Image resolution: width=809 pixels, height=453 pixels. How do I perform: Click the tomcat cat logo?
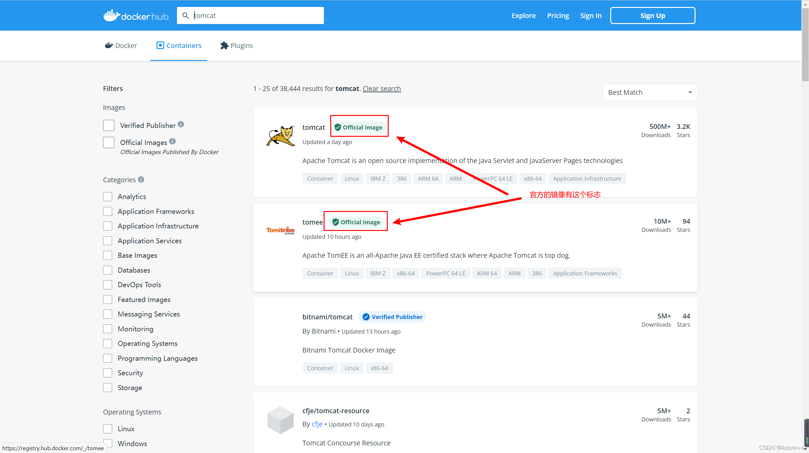click(x=281, y=136)
